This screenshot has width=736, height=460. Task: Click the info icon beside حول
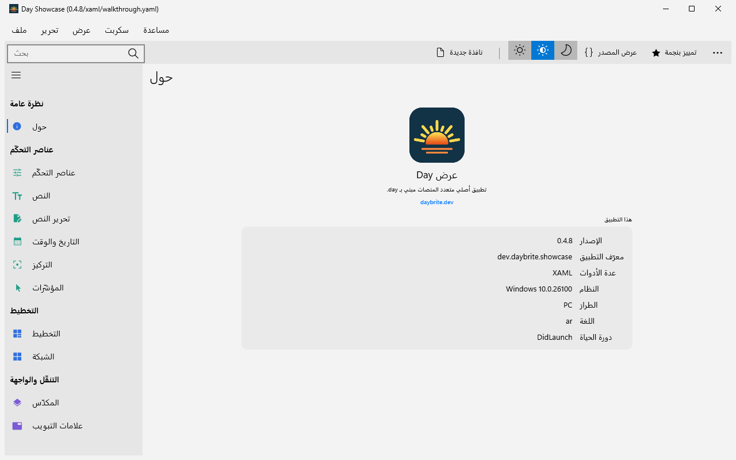coord(17,126)
